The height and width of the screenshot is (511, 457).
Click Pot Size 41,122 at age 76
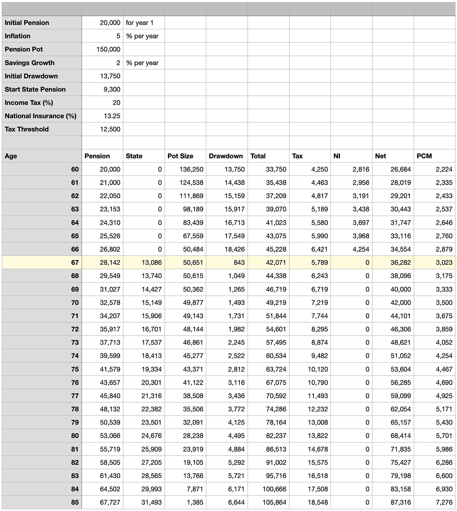185,382
